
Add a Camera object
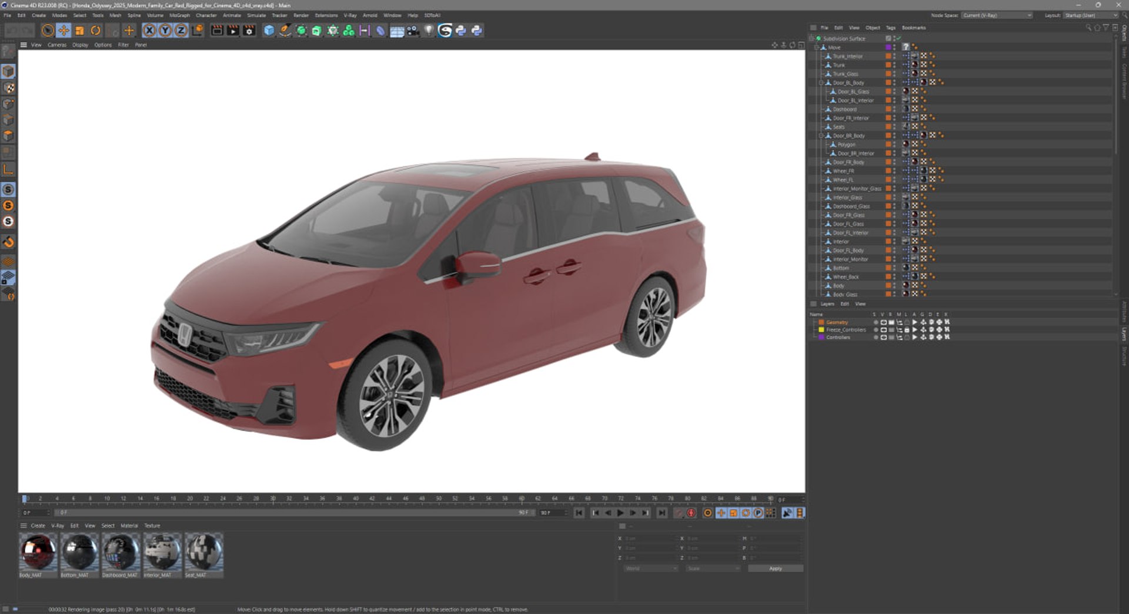coord(413,31)
